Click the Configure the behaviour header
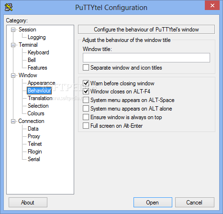The height and width of the screenshot is (214, 223). (x=146, y=30)
